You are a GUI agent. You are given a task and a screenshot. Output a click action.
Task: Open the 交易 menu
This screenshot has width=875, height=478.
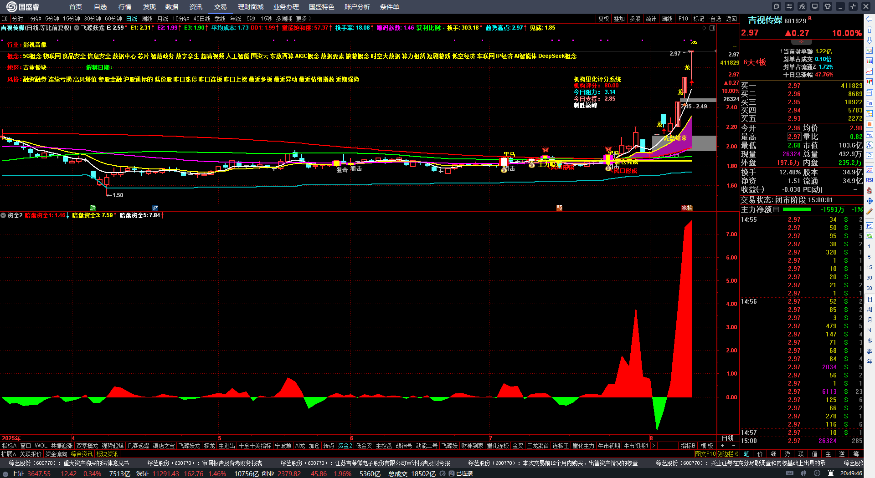coord(220,7)
